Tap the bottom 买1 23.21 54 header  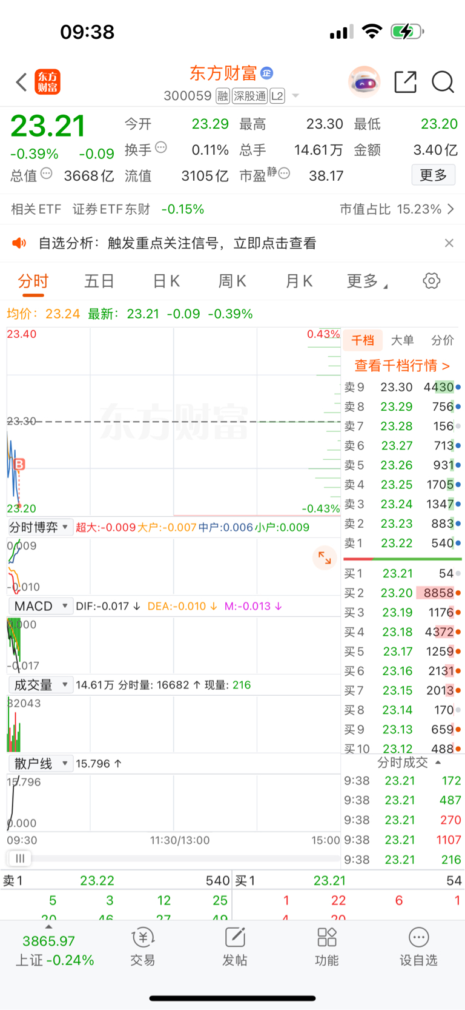348,880
